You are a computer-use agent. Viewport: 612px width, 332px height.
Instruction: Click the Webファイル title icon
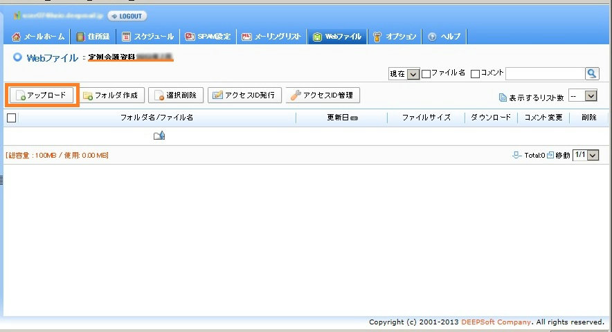[17, 58]
